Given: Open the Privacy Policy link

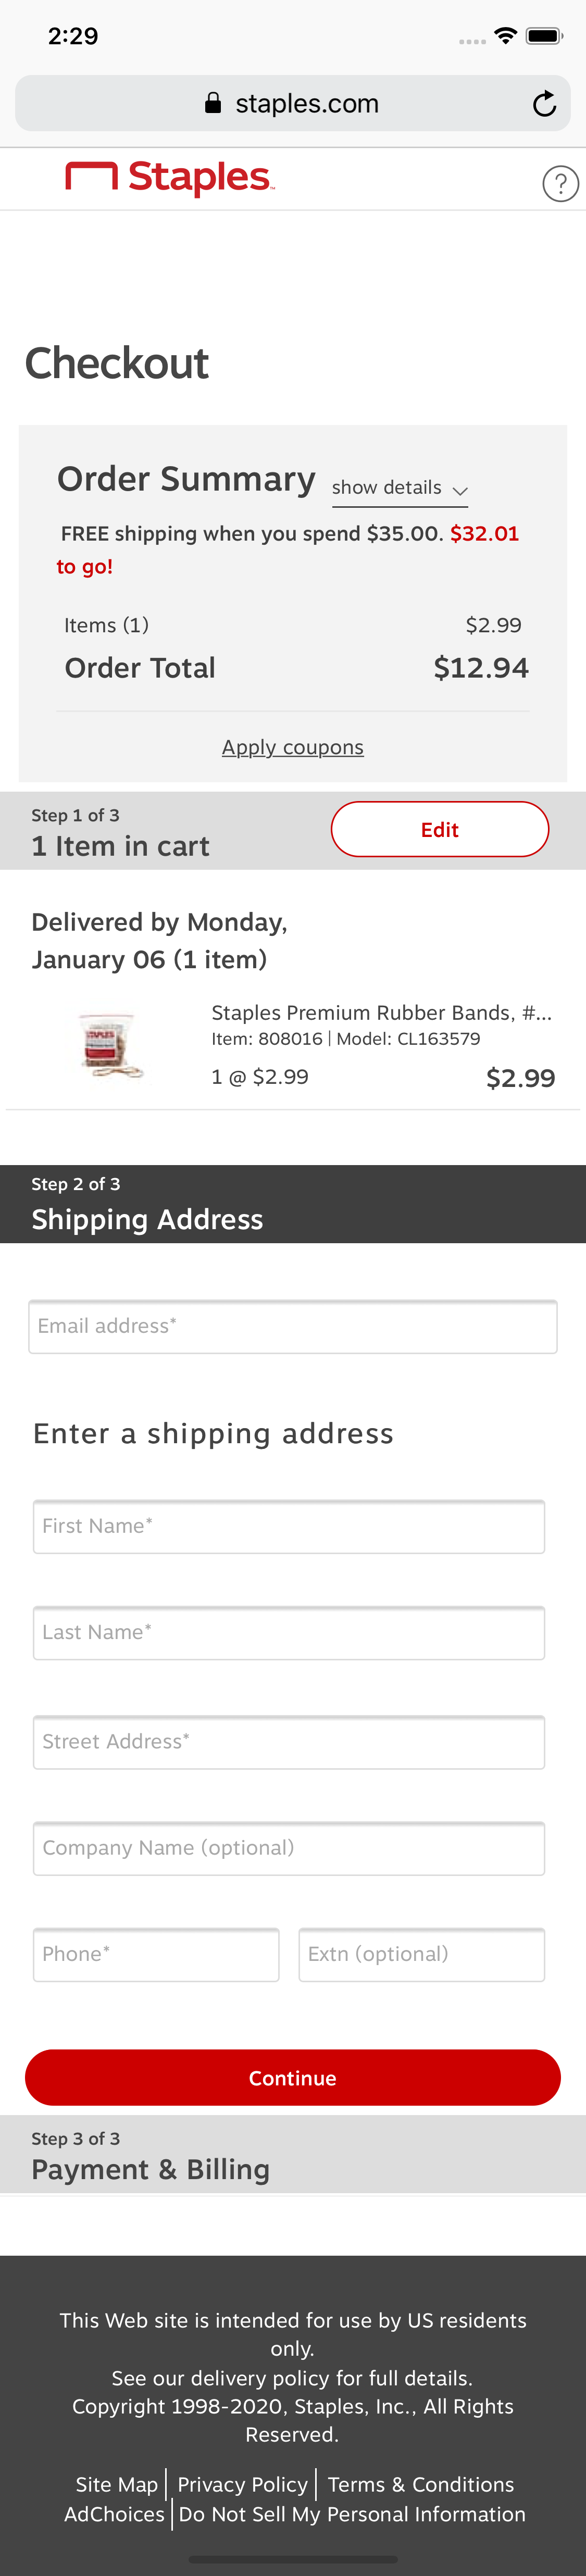Looking at the screenshot, I should click(242, 2484).
